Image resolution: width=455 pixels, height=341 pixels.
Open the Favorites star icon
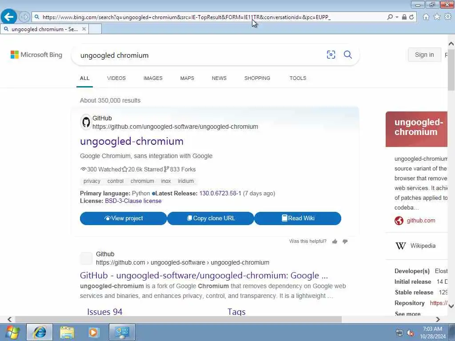pyautogui.click(x=437, y=17)
